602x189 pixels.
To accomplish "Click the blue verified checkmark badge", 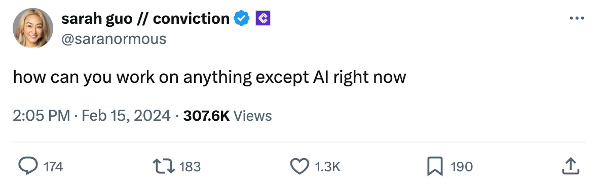I will point(242,18).
